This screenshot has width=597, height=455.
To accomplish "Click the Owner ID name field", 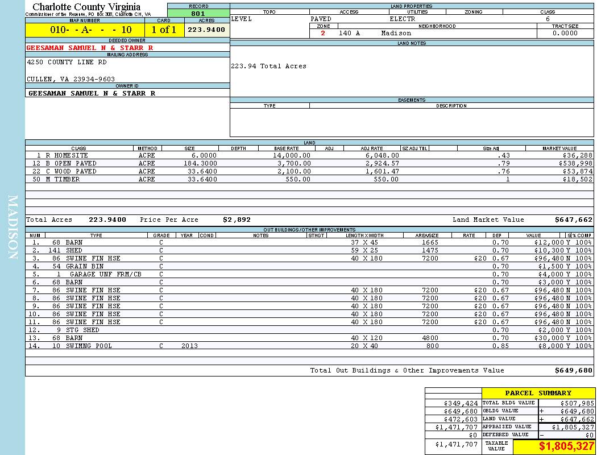I will click(92, 93).
